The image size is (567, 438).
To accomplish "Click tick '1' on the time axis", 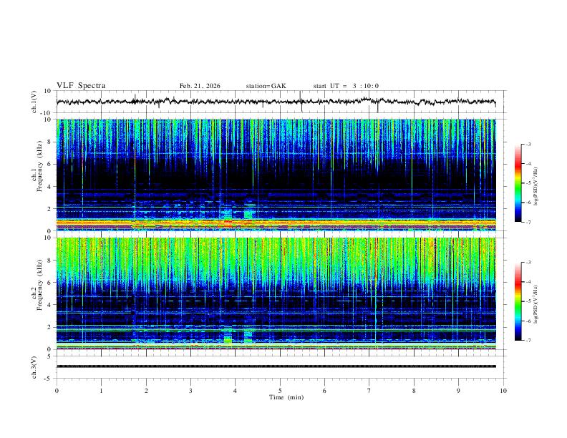I will [x=101, y=391].
